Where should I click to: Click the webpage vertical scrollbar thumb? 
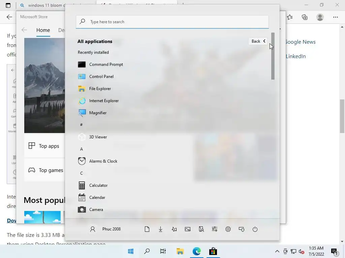coord(342,116)
